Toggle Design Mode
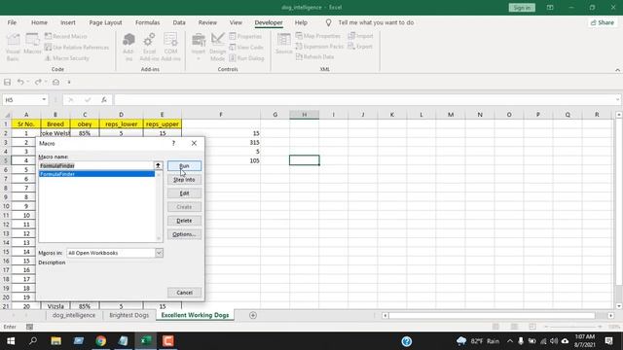 click(x=217, y=47)
